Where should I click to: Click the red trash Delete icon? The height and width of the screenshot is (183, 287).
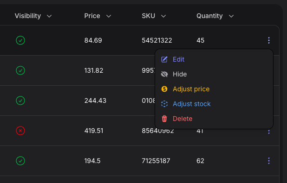[164, 119]
